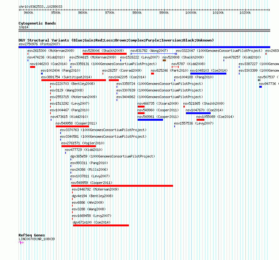This screenshot has width=279, height=260.
Task: Open nsv1055089 (Coe2014) label
Action: tap(215, 117)
